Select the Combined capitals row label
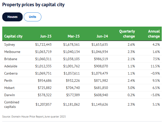 pos(12,104)
